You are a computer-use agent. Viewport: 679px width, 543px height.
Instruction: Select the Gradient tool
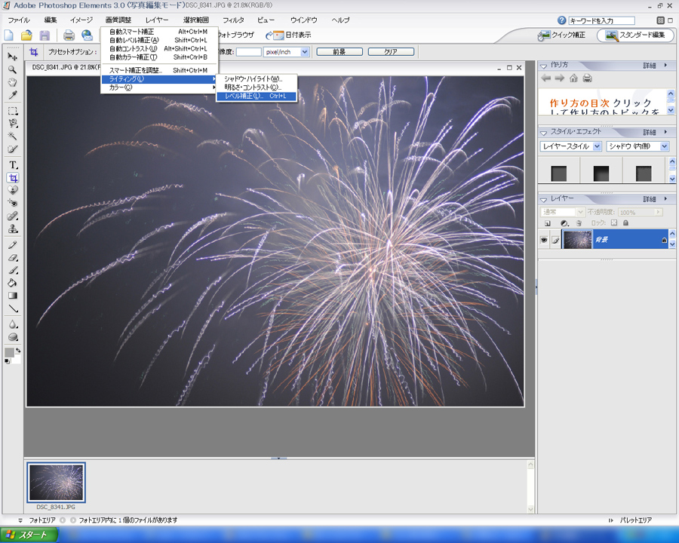[x=13, y=296]
